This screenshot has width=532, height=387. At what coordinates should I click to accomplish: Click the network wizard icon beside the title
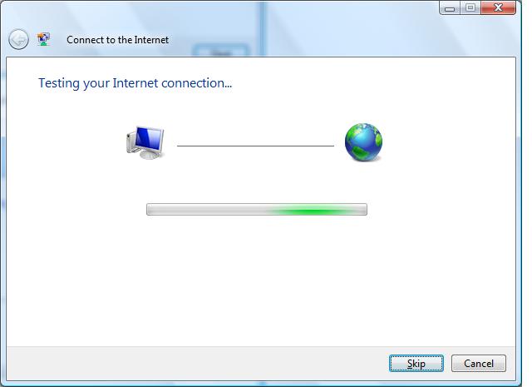44,39
